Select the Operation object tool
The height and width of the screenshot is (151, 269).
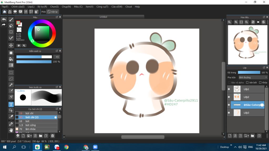click(11, 110)
